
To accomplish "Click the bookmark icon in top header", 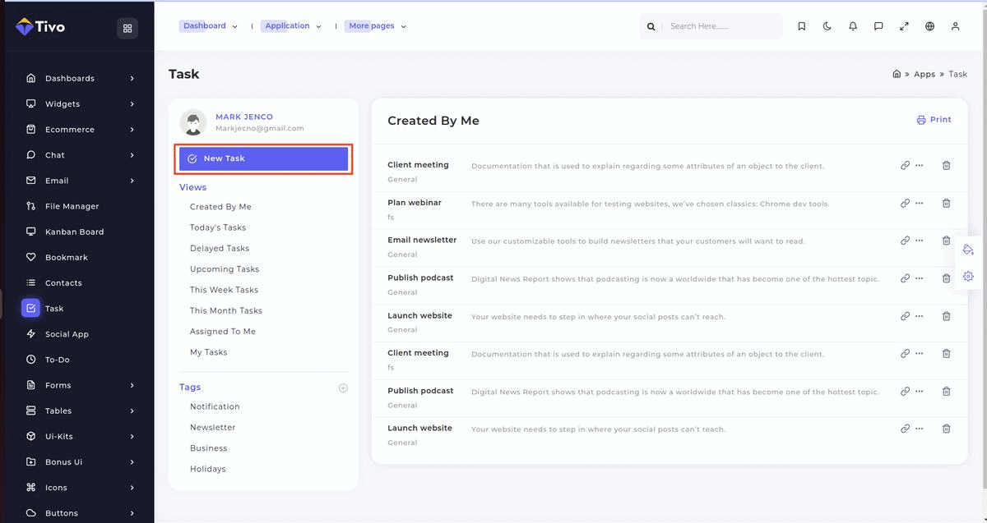I will (801, 26).
